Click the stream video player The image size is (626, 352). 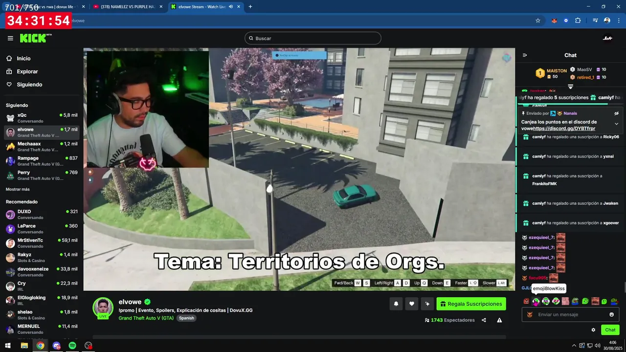click(299, 169)
